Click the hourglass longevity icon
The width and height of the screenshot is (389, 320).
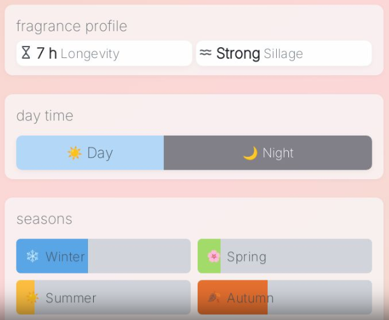coord(26,53)
